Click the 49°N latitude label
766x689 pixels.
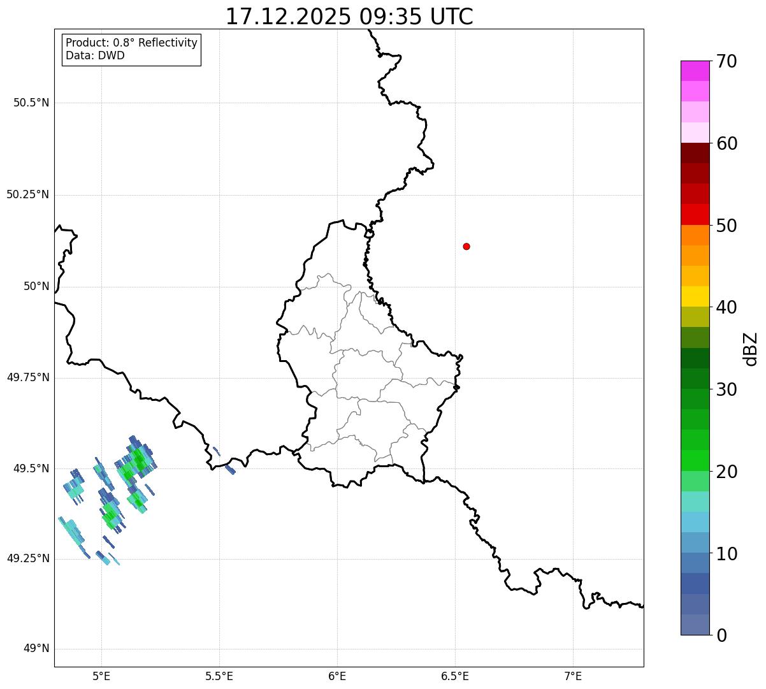click(36, 649)
